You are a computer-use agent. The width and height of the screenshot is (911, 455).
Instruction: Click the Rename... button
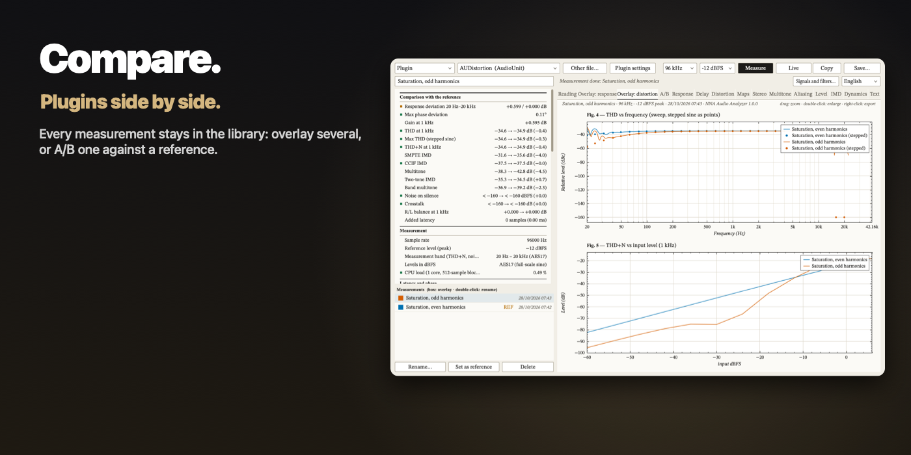420,367
